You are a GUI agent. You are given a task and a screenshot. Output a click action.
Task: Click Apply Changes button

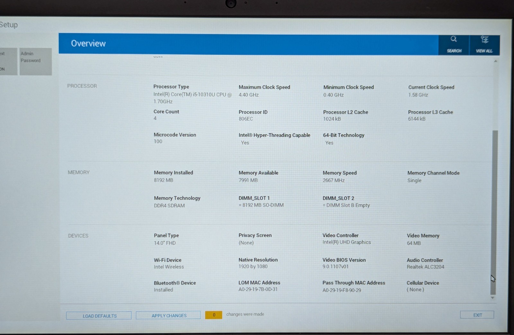click(x=168, y=315)
